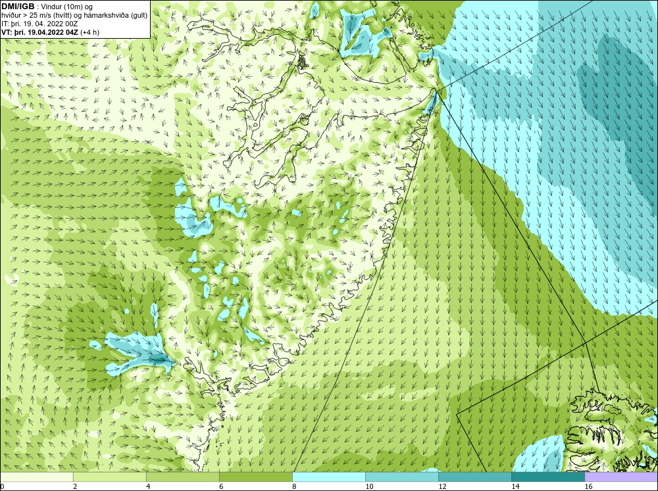Viewport: 658px width, 491px height.
Task: Click the 2–4 m/s light green legend swatch
Action: pyautogui.click(x=110, y=477)
